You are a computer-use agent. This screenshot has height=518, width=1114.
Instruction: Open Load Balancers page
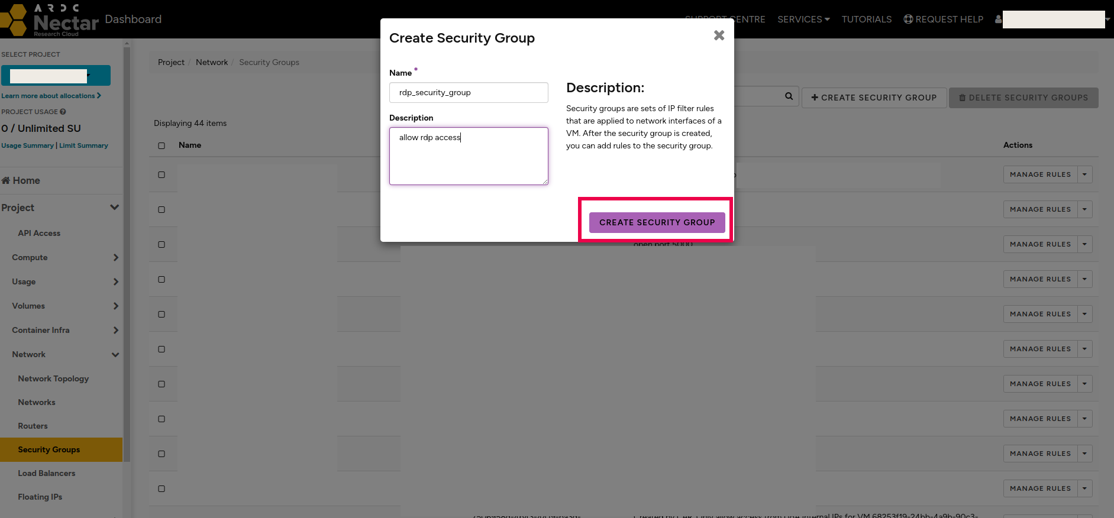[x=47, y=473]
